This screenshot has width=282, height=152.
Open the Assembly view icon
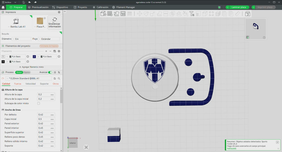tap(248, 14)
